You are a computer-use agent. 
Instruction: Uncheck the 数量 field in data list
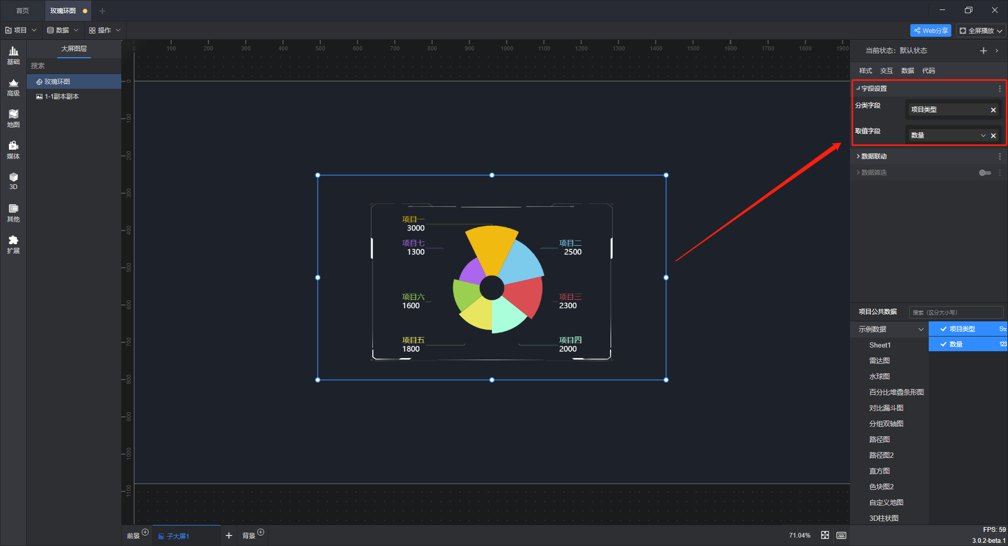(943, 344)
